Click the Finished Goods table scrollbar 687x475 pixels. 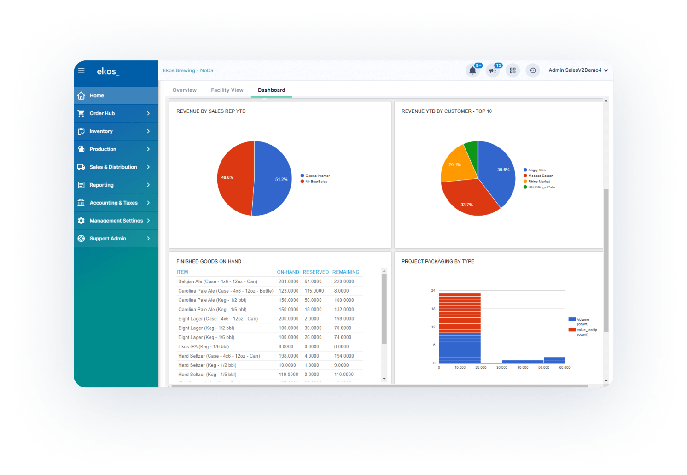tap(384, 309)
